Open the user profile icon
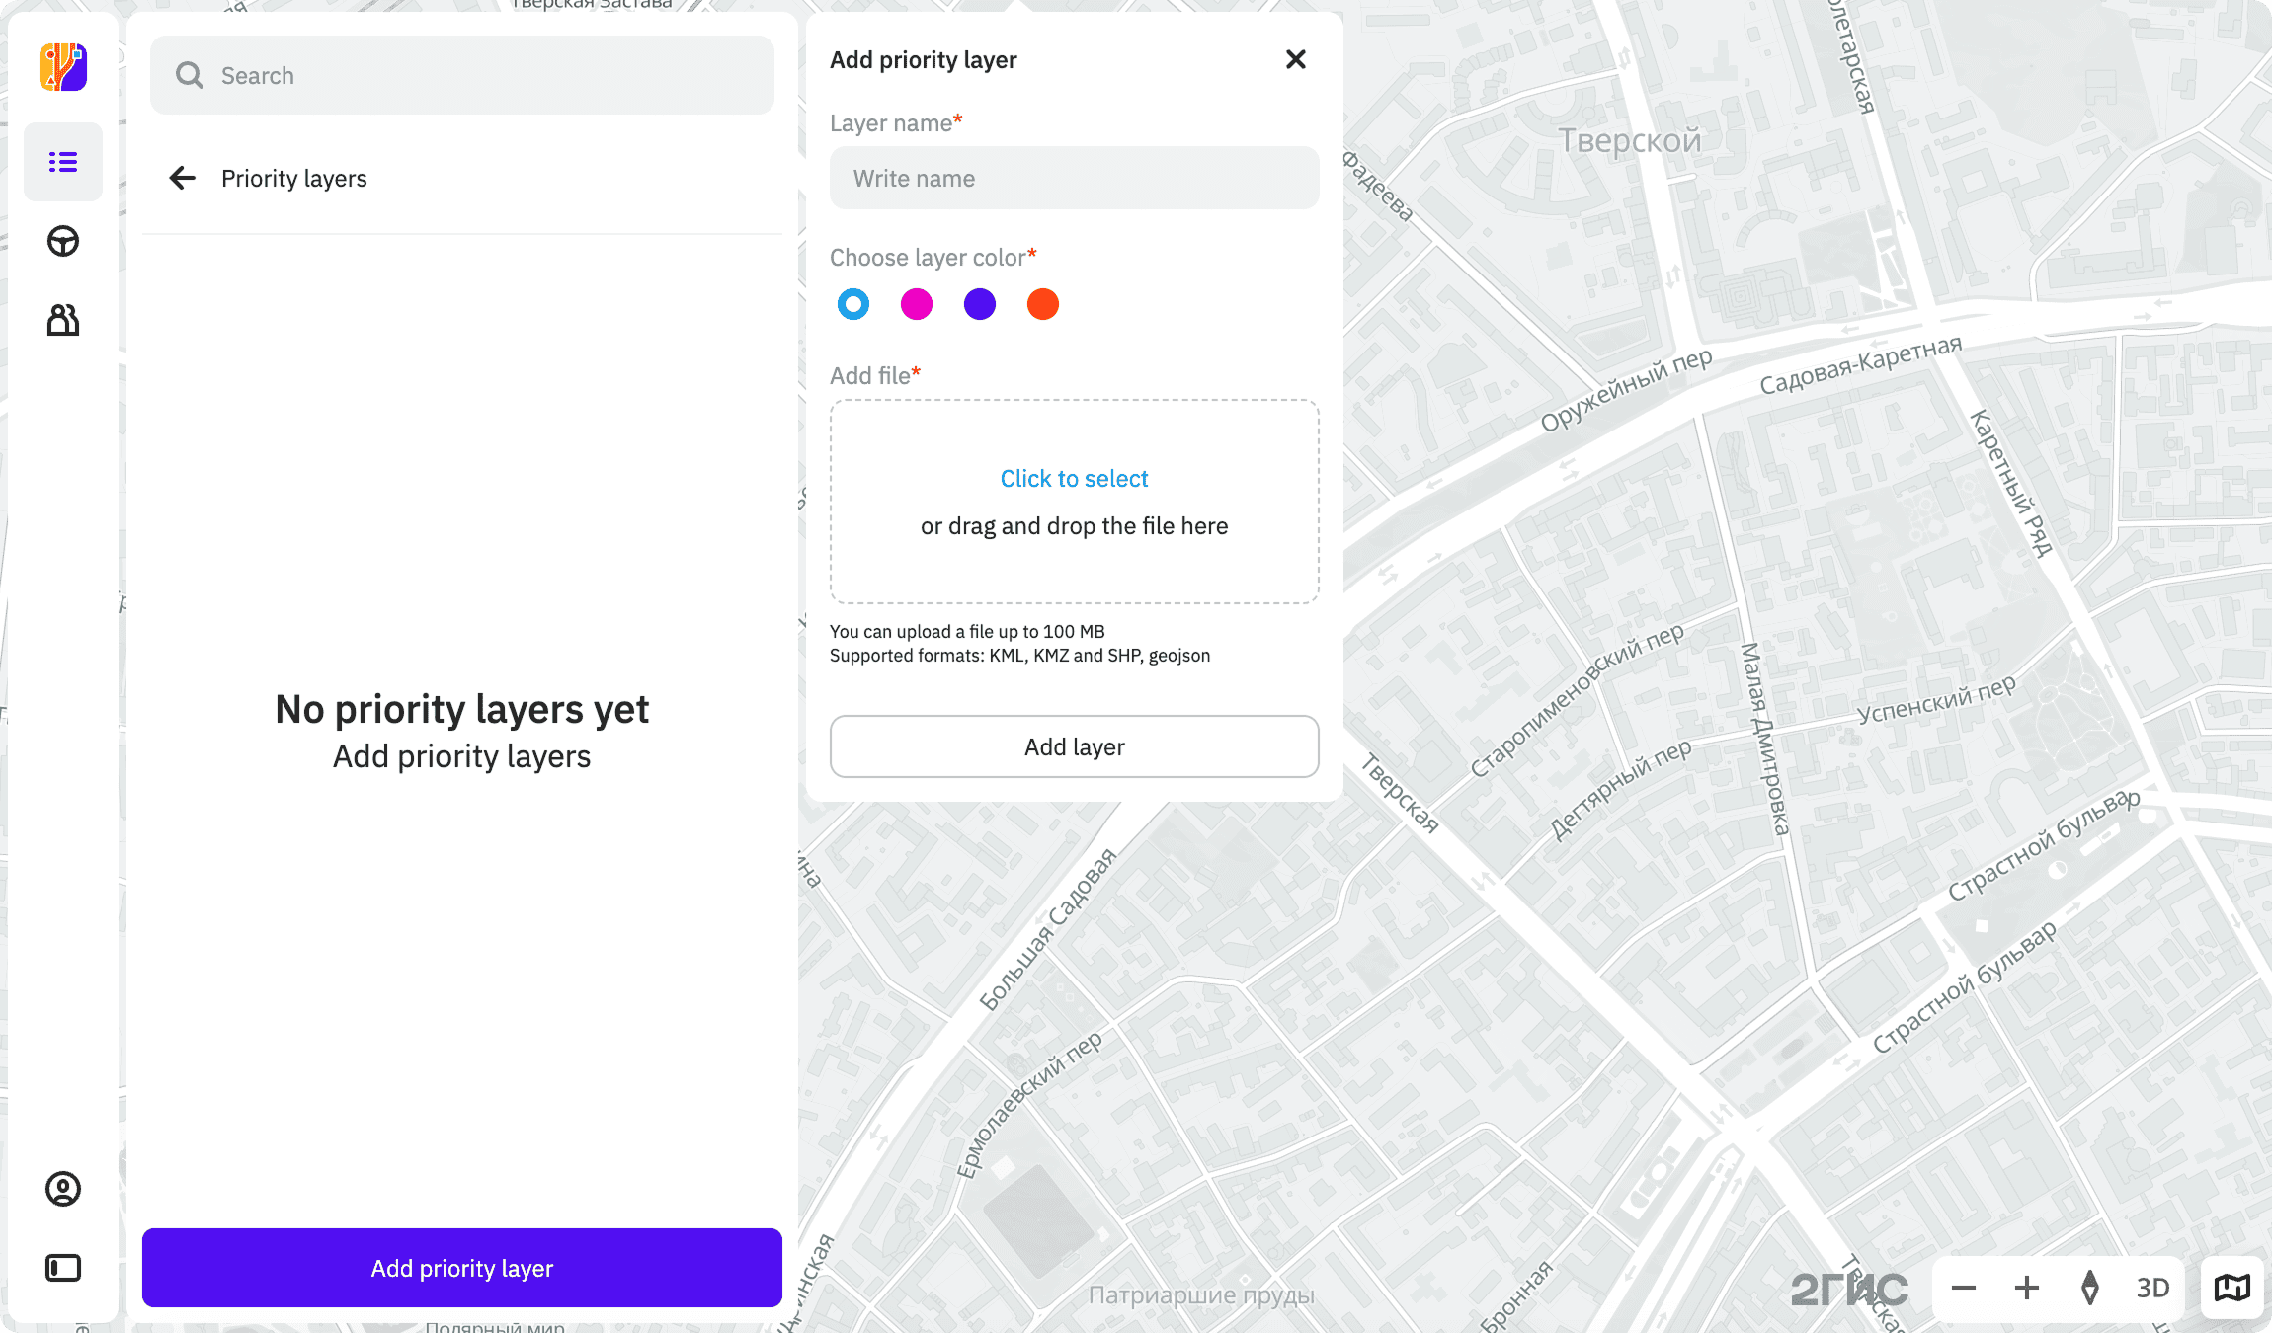Viewport: 2272px width, 1333px height. point(63,1189)
